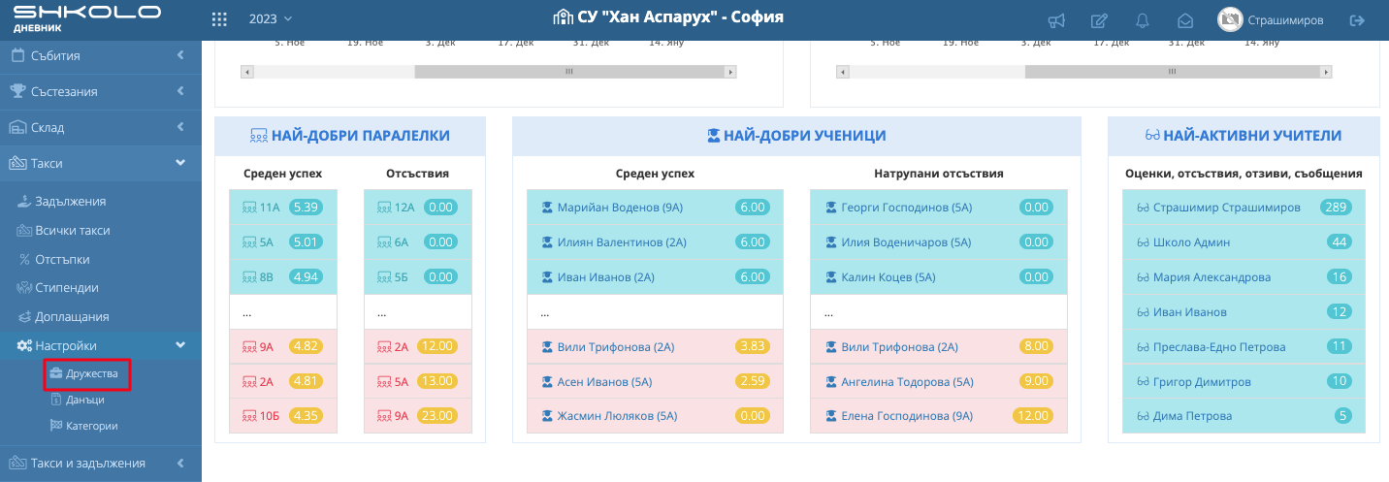
Task: Open the messages envelope icon
Action: pos(1184,20)
